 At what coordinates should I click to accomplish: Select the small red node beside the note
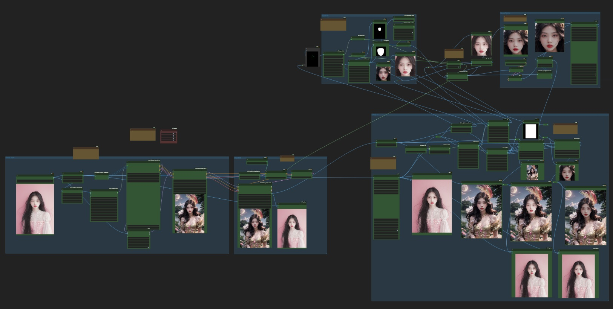(x=169, y=136)
